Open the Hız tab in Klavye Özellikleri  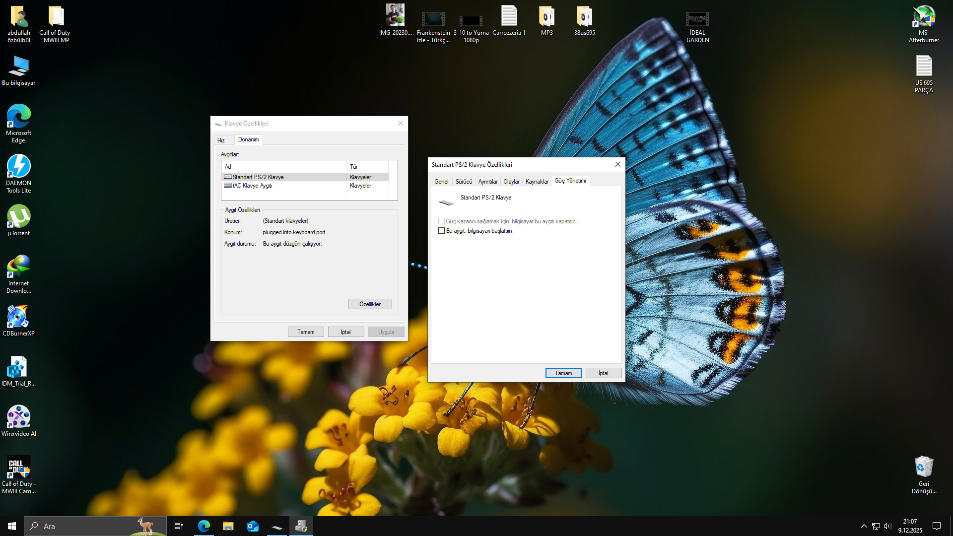221,140
